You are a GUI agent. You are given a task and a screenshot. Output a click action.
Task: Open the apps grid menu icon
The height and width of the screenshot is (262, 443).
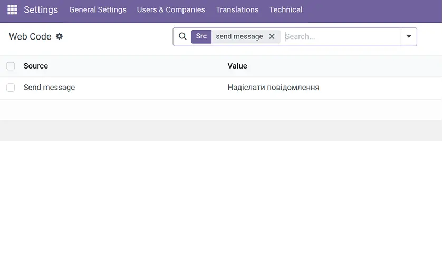click(12, 10)
